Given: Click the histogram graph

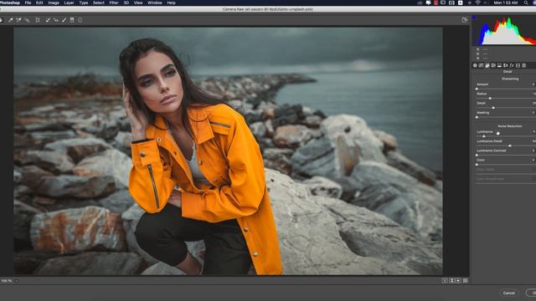Looking at the screenshot, I should (x=504, y=31).
